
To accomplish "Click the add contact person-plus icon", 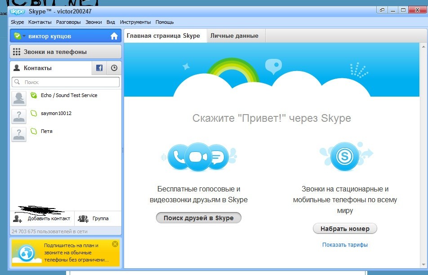I will [x=18, y=219].
